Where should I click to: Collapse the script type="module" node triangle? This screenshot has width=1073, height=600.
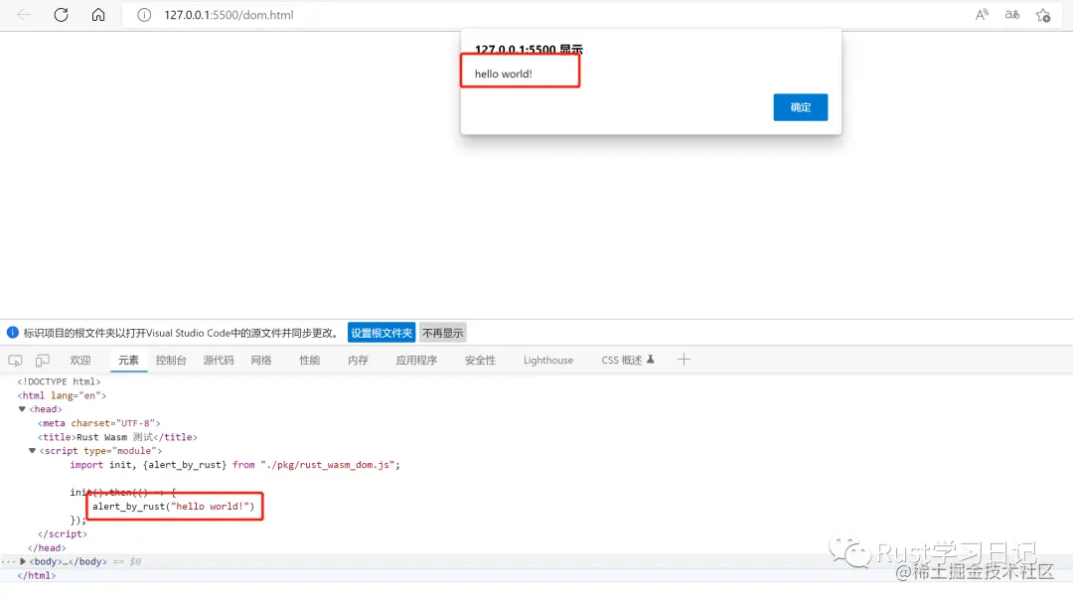pos(32,451)
